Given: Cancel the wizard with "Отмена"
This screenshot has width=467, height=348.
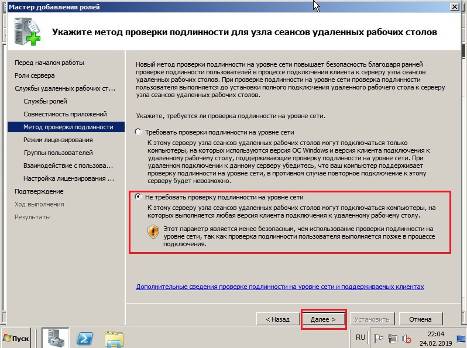Looking at the screenshot, I should point(420,319).
